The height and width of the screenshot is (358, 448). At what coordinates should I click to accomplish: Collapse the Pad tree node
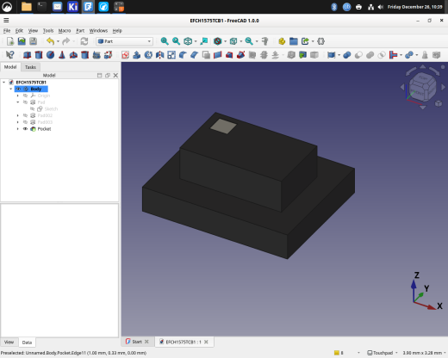coord(18,102)
